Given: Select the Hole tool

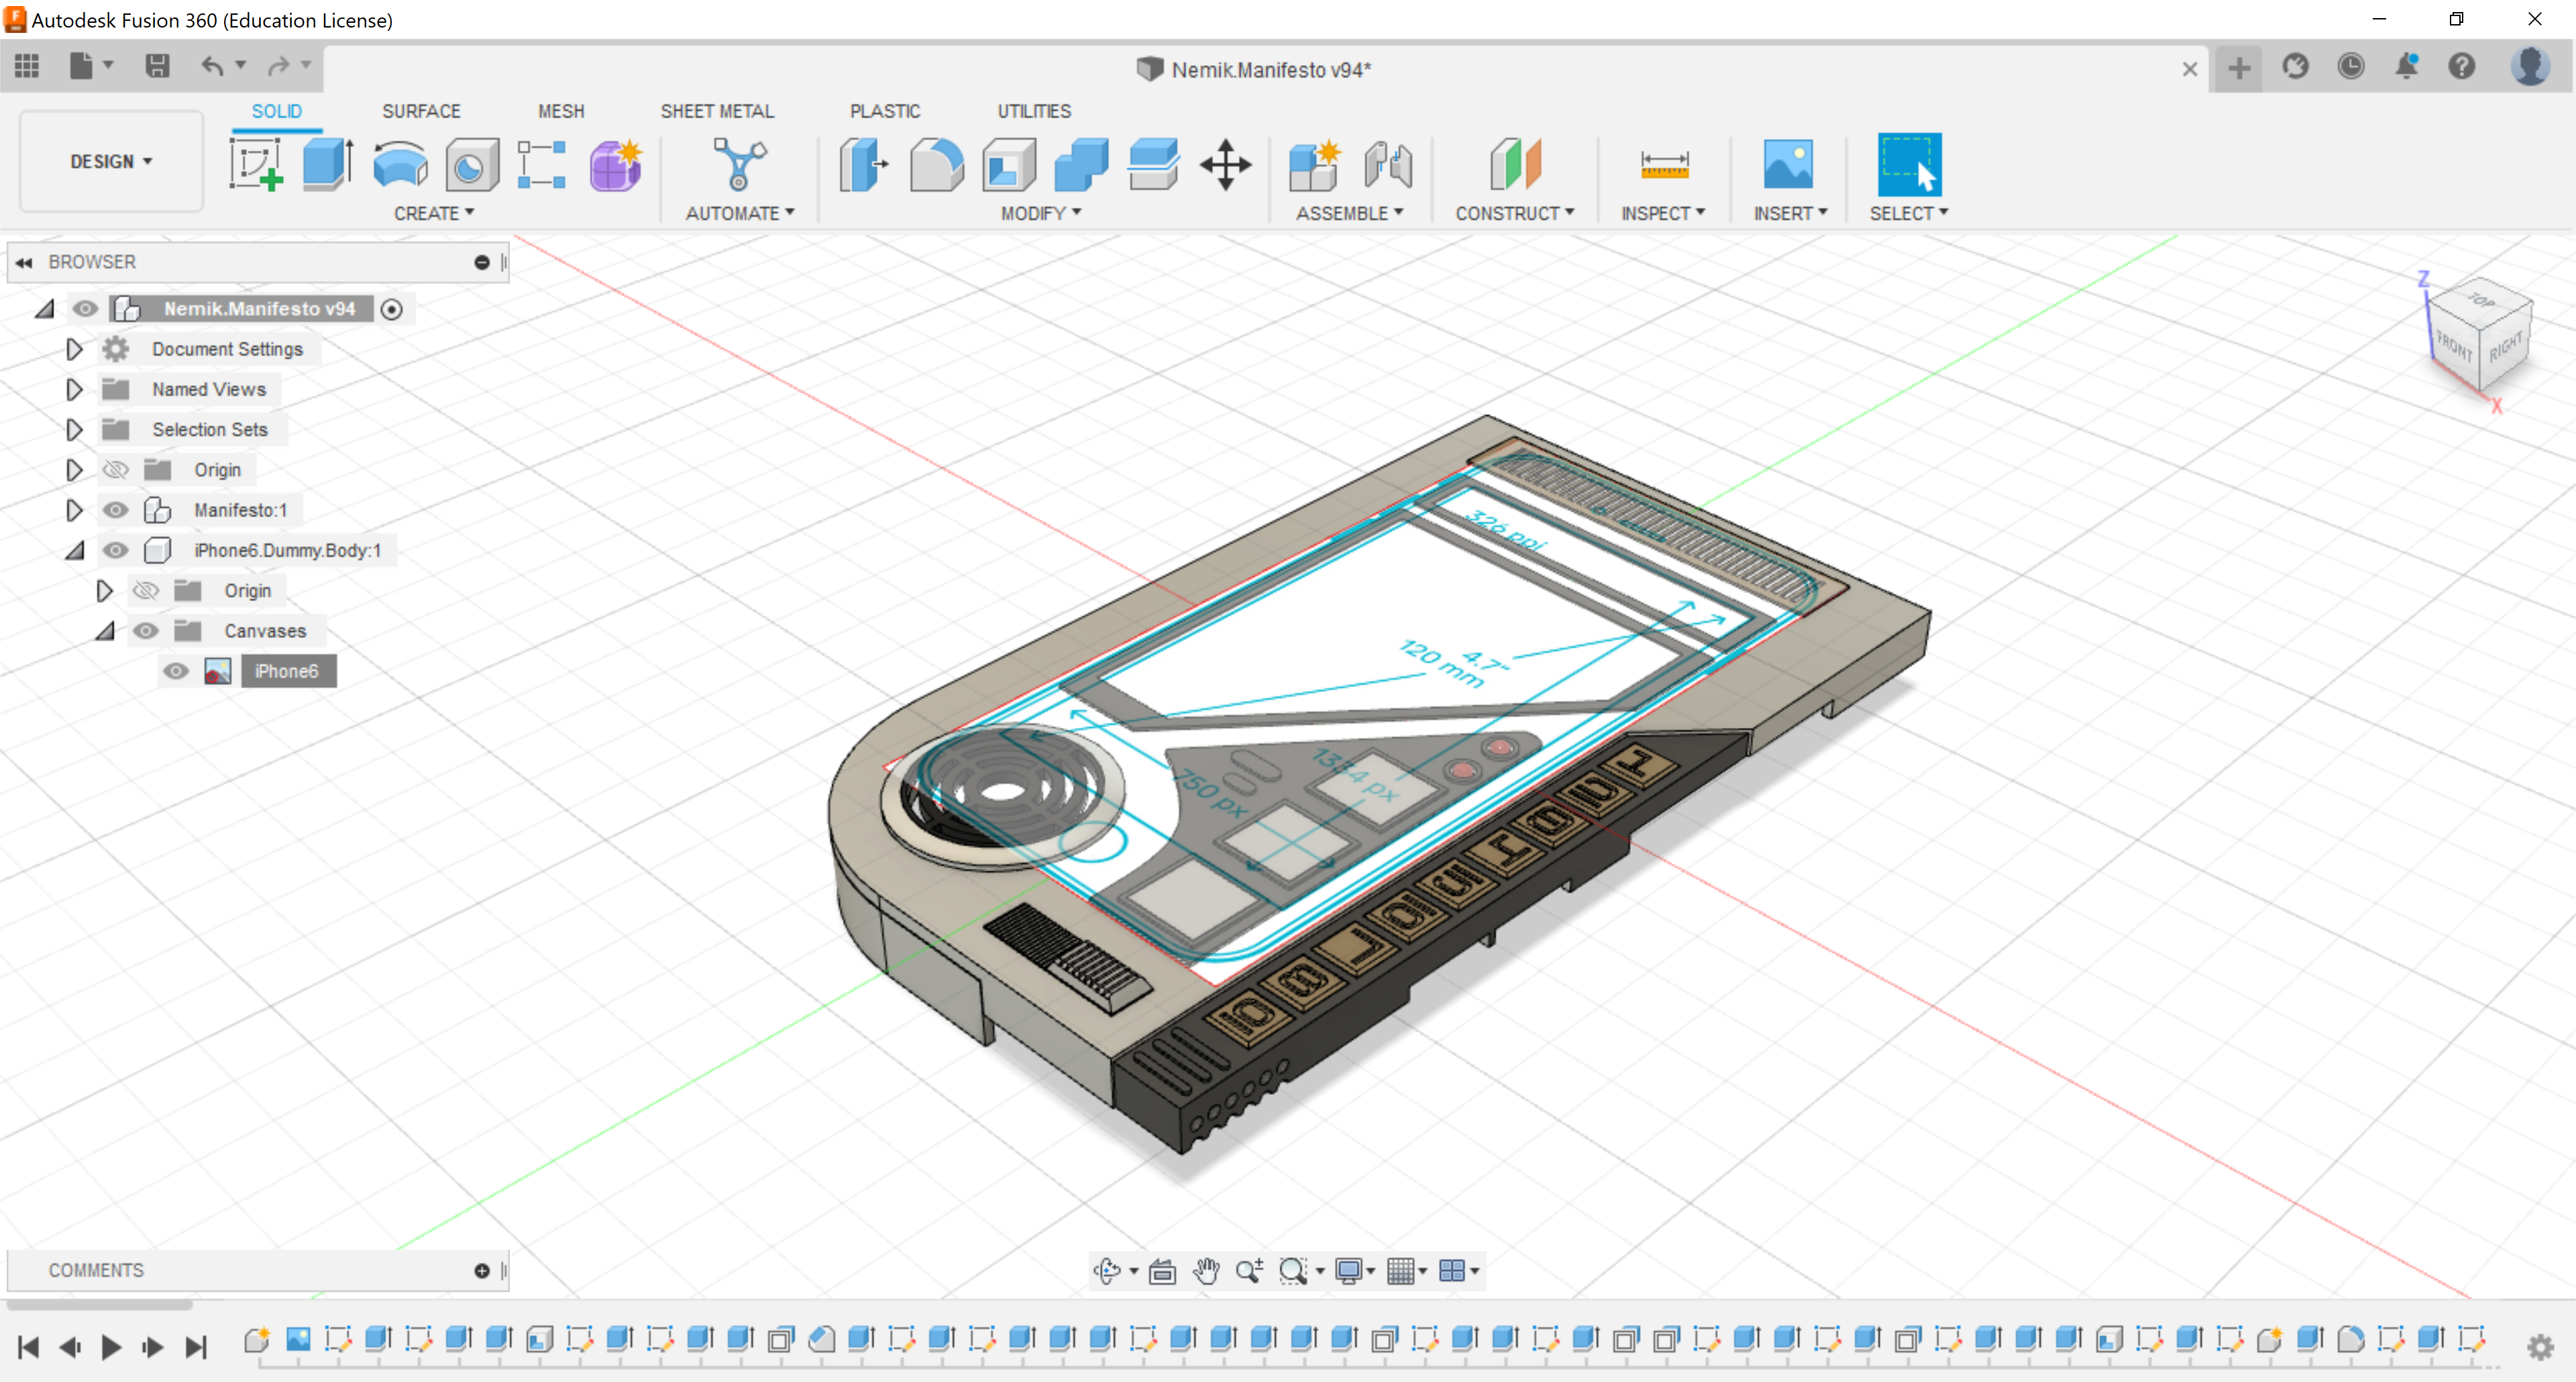Looking at the screenshot, I should pos(472,165).
